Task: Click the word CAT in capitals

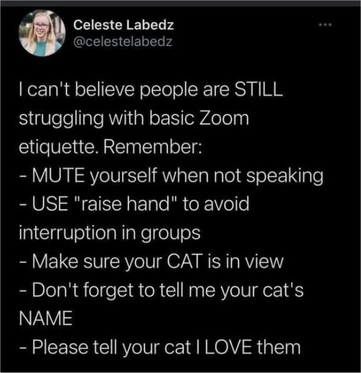Action: click(185, 261)
